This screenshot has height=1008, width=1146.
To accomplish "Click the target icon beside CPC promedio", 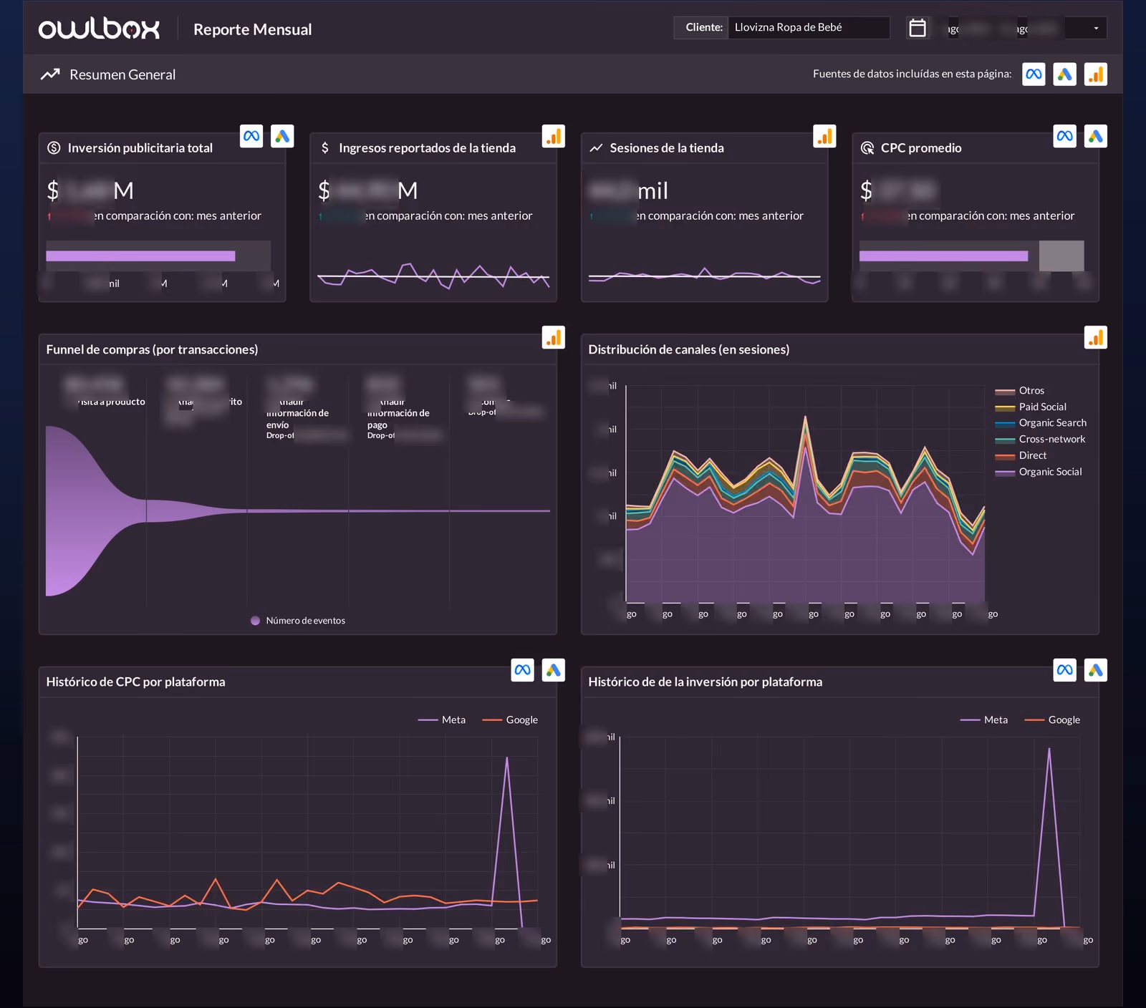I will click(867, 148).
